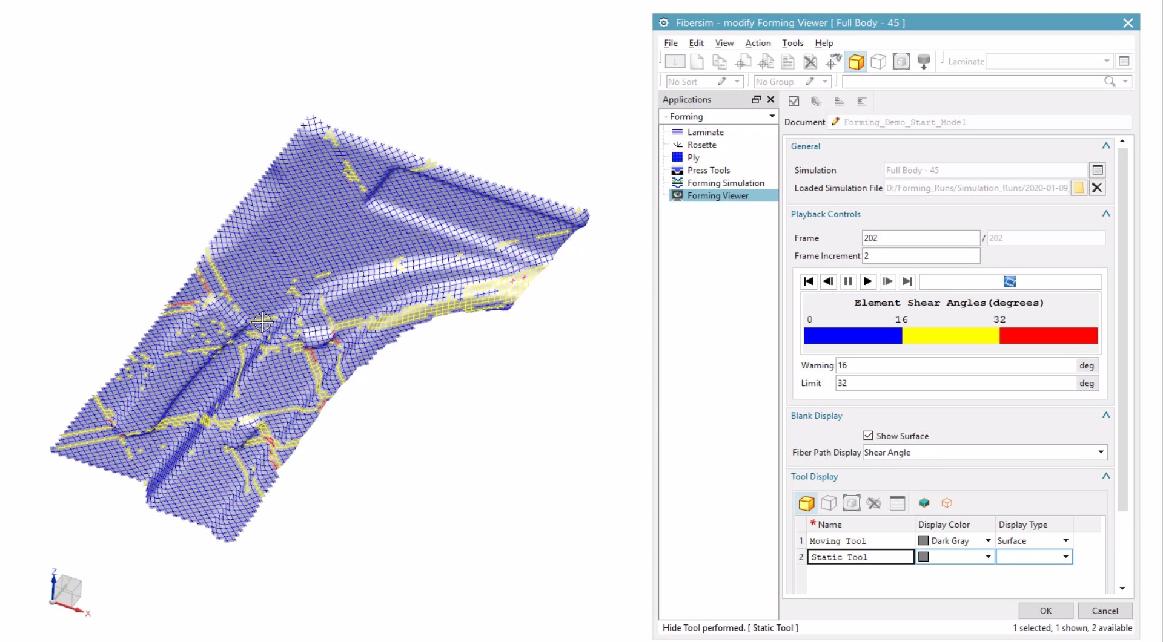Collapse the Playback Controls section
The height and width of the screenshot is (642, 1163).
click(1105, 214)
